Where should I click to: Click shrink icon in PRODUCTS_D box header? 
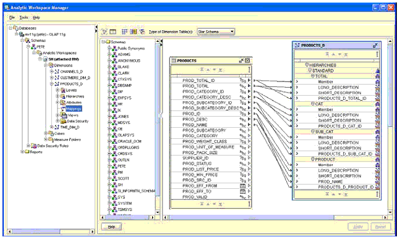click(x=375, y=46)
